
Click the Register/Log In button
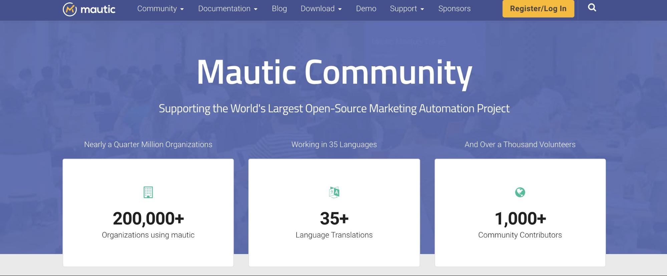pyautogui.click(x=538, y=9)
